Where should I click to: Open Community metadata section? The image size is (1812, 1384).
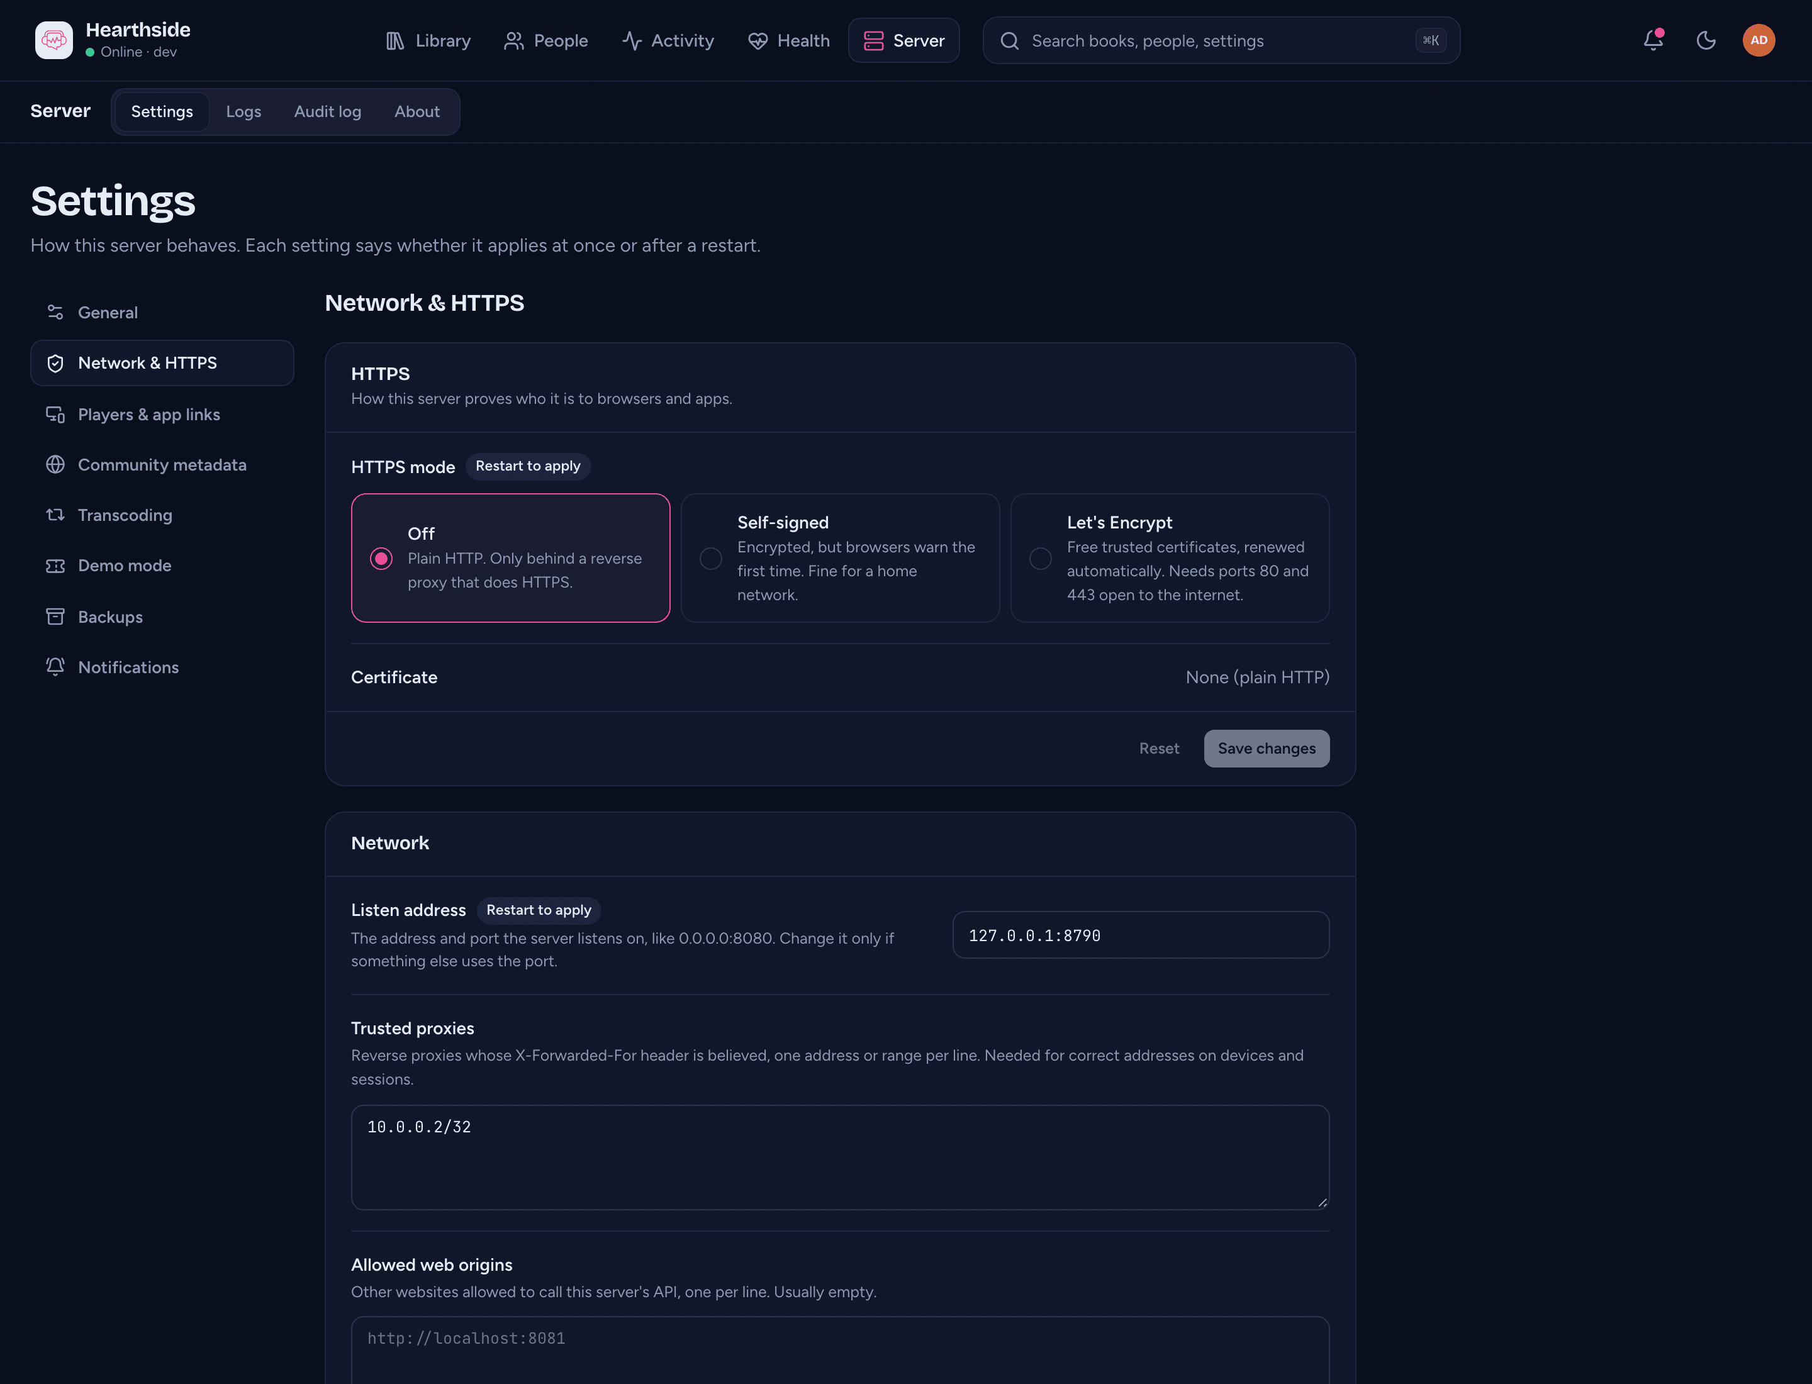tap(162, 465)
